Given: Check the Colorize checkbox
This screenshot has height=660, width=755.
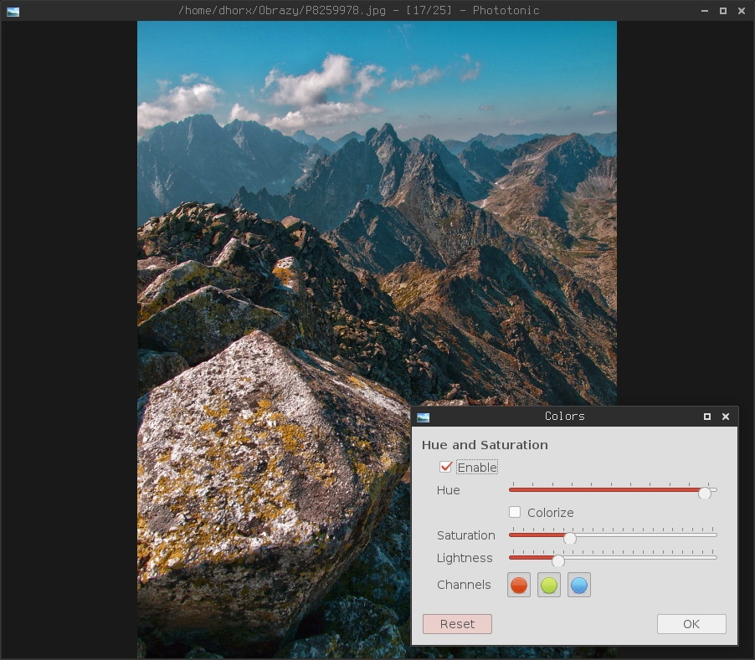Looking at the screenshot, I should 515,512.
